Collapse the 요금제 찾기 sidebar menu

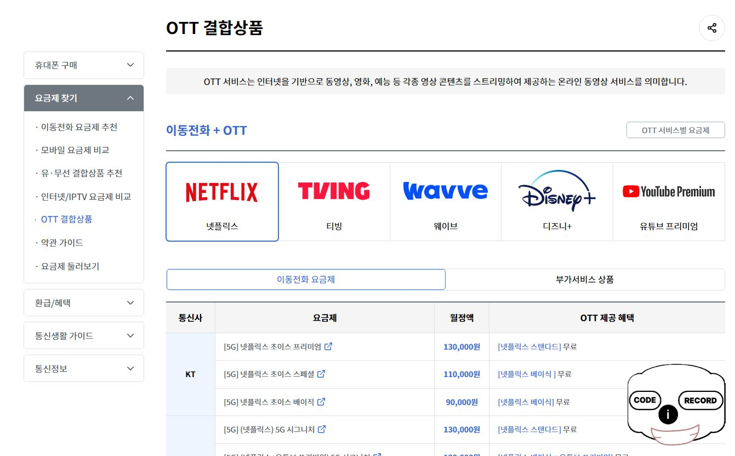84,98
